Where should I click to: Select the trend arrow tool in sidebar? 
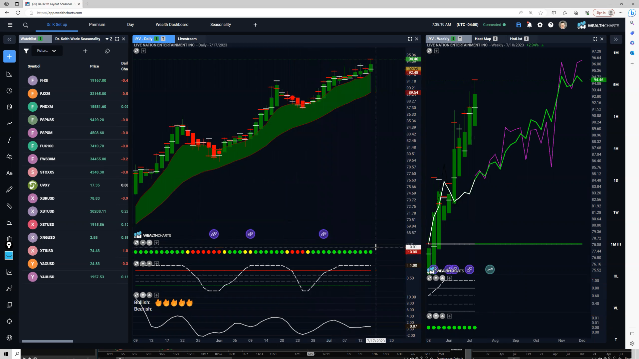coord(9,123)
